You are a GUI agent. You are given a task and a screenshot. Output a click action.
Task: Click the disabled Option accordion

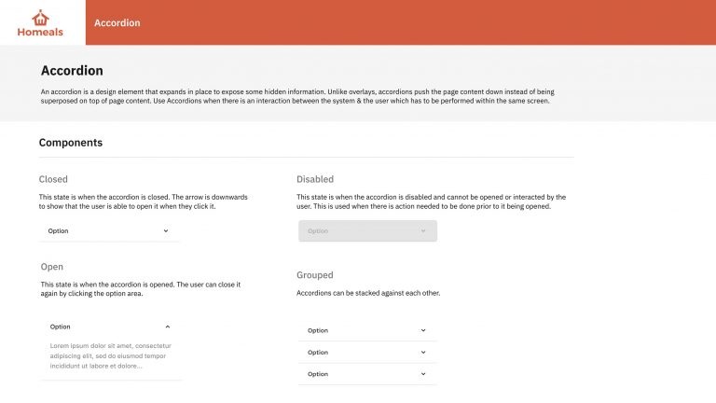[367, 231]
